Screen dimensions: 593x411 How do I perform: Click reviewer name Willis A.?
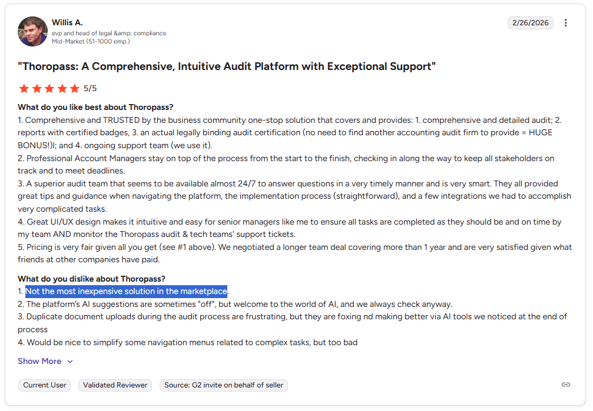point(67,23)
